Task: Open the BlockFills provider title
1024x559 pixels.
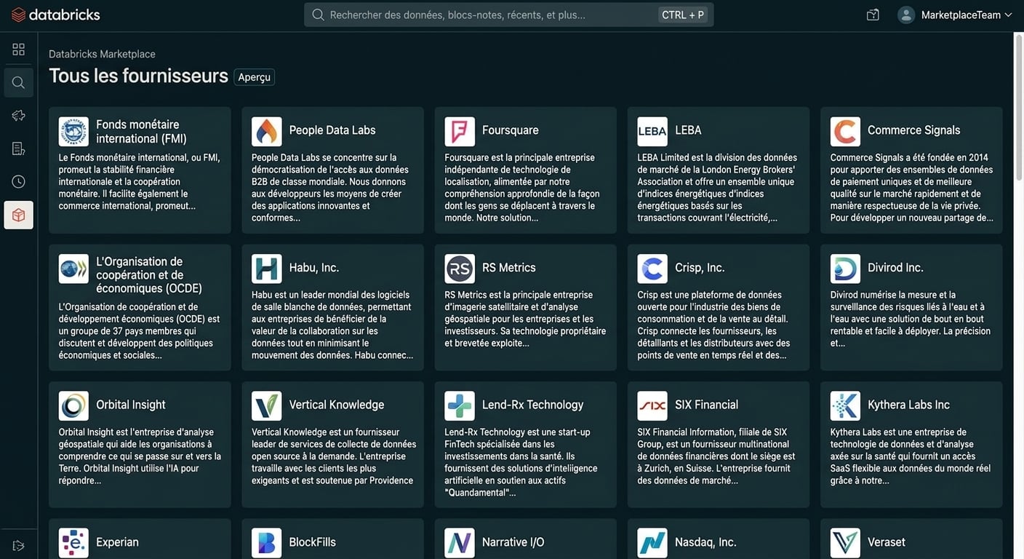Action: tap(313, 542)
